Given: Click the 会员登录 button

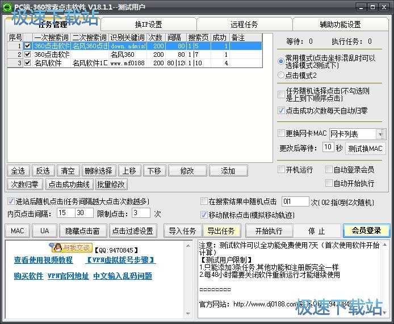Looking at the screenshot, I should (366, 230).
